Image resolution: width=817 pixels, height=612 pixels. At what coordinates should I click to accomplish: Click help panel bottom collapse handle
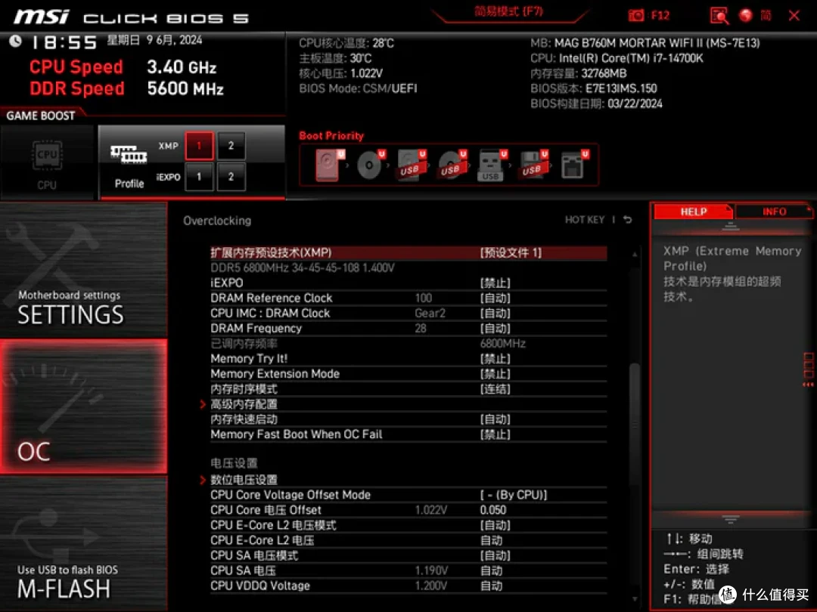(x=730, y=519)
